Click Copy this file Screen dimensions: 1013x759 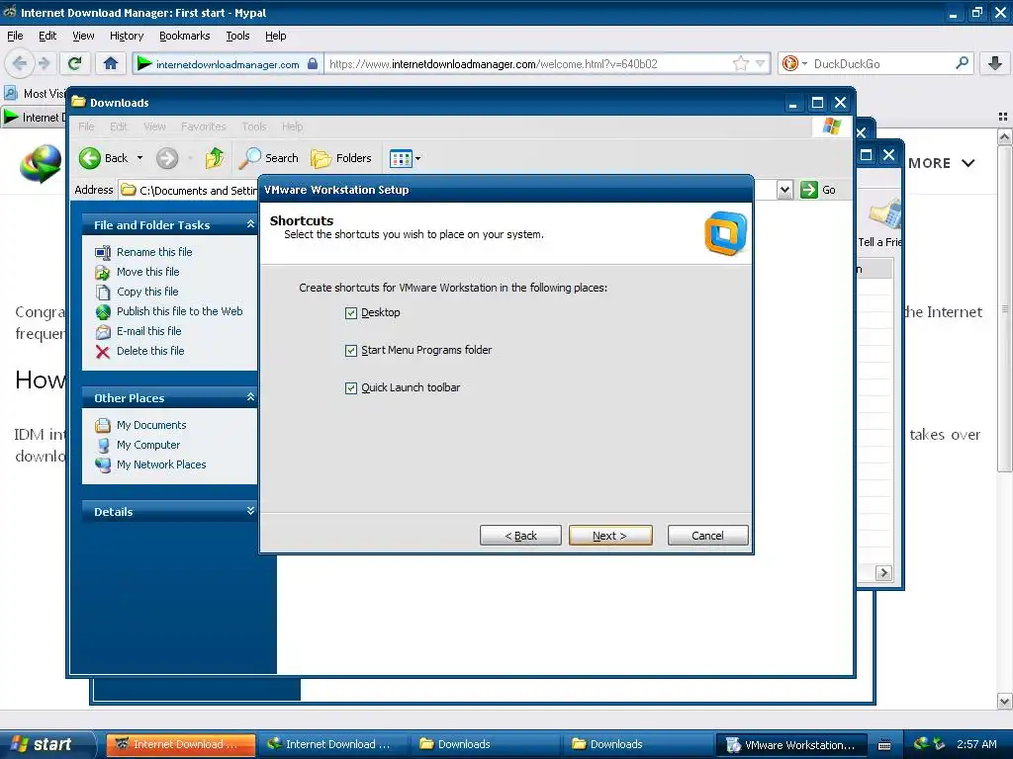(x=147, y=292)
